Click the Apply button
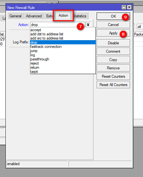Viewport: 143px width, 177px height. coord(113,33)
